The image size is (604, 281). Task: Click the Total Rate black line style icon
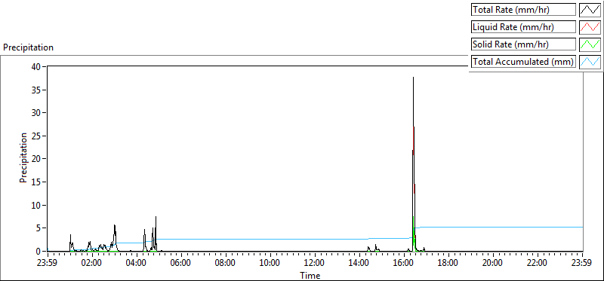click(x=590, y=10)
